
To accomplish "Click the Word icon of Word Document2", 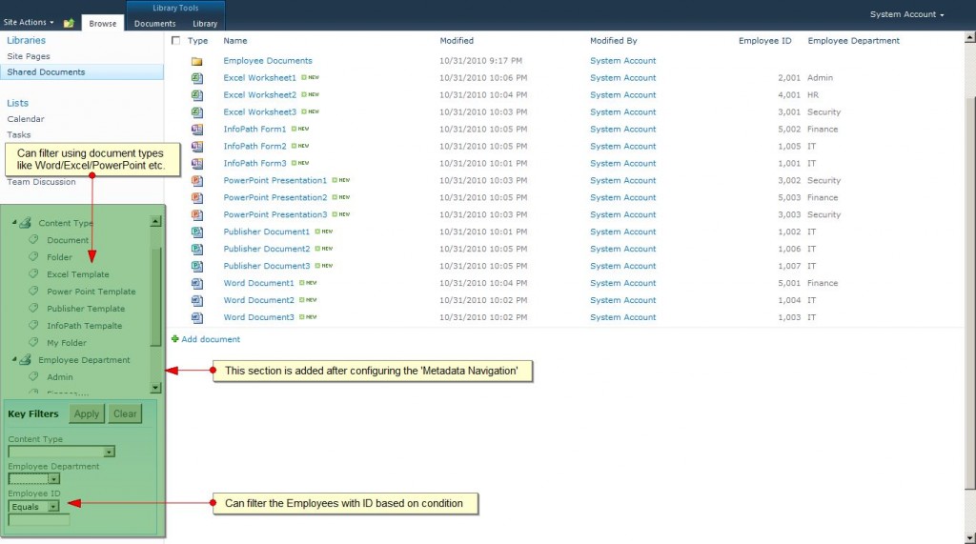I will [196, 301].
